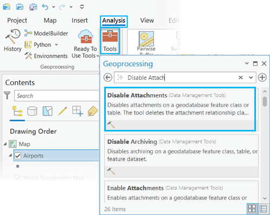Select the Analysis ribbon tab
Viewport: 270px width, 215px height.
(x=114, y=21)
